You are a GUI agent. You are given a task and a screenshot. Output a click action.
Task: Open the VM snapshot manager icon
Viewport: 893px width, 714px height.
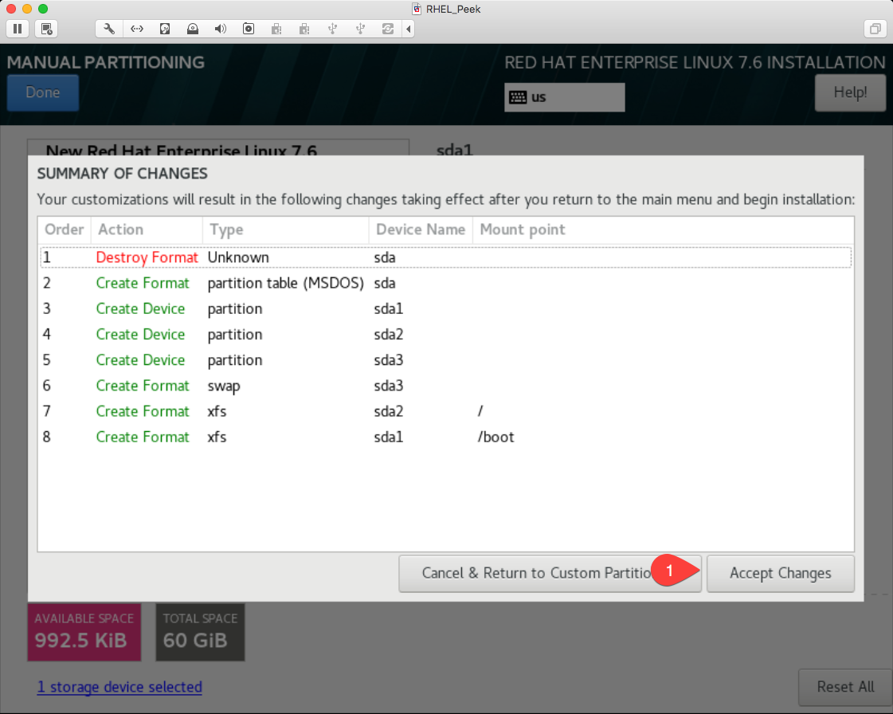pos(46,29)
